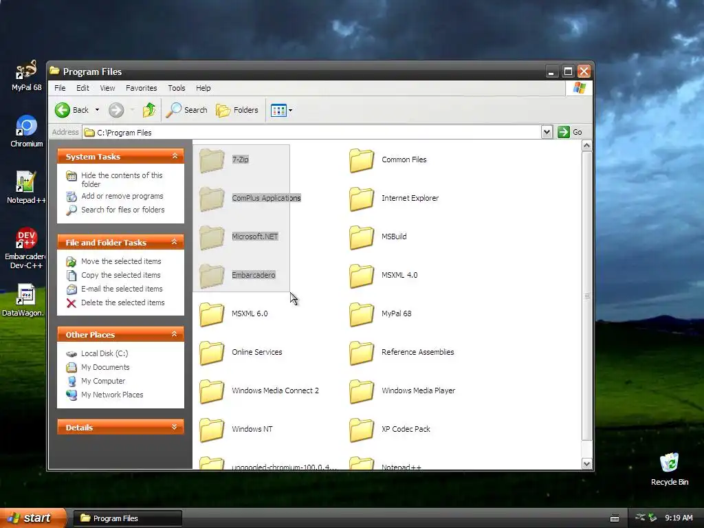This screenshot has width=704, height=528.
Task: Click the Chromium desktop shortcut
Action: pyautogui.click(x=26, y=131)
